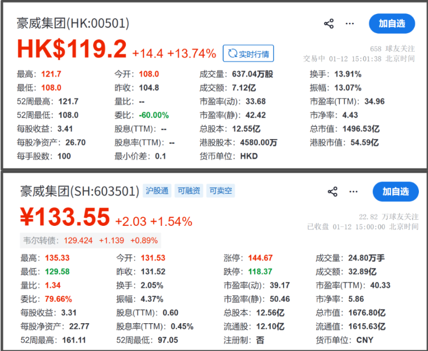Open the more options menu beside the SH share icon

pyautogui.click(x=354, y=192)
